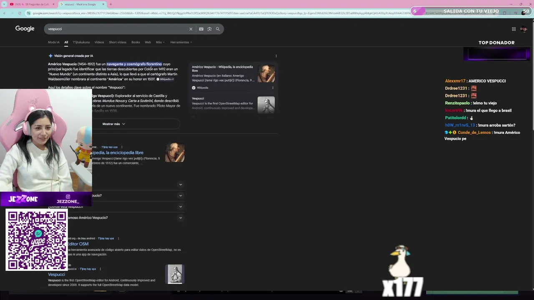534x300 pixels.
Task: Open the Editor OSM result link
Action: click(x=78, y=244)
